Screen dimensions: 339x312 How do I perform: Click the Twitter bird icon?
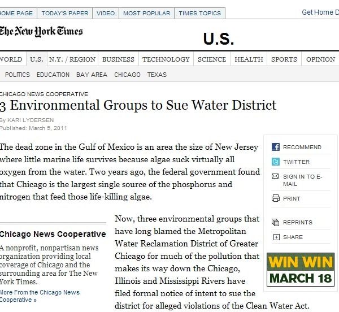pos(276,162)
